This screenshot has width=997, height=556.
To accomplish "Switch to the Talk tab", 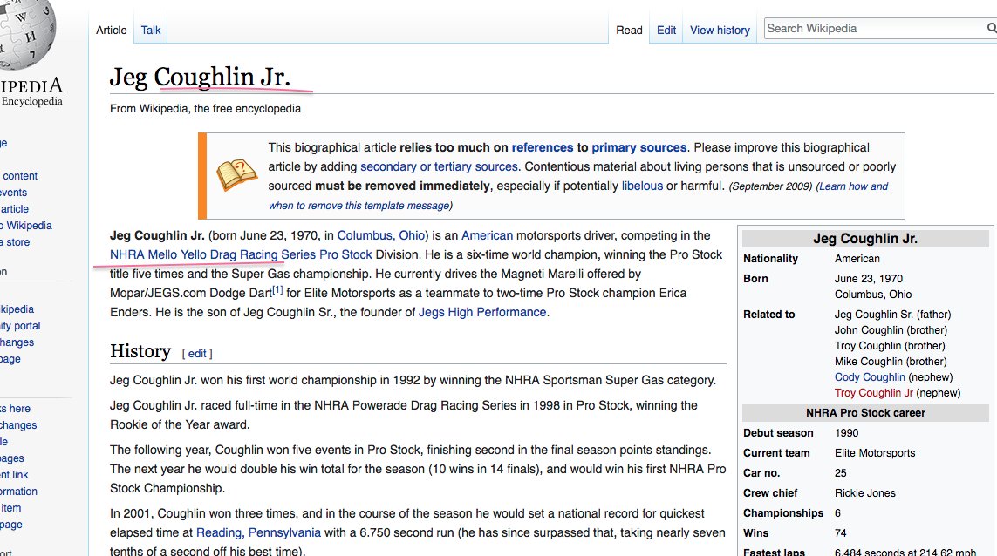I will point(151,30).
